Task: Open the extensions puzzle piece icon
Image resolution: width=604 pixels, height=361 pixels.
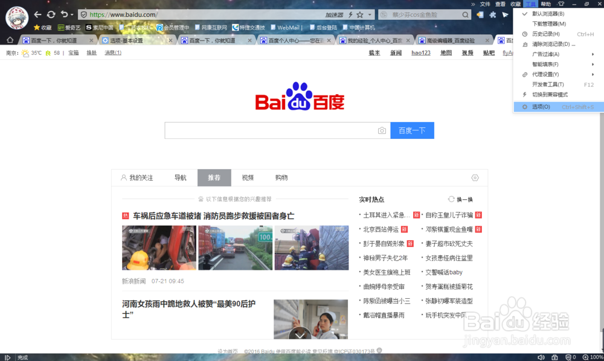Action: [493, 14]
